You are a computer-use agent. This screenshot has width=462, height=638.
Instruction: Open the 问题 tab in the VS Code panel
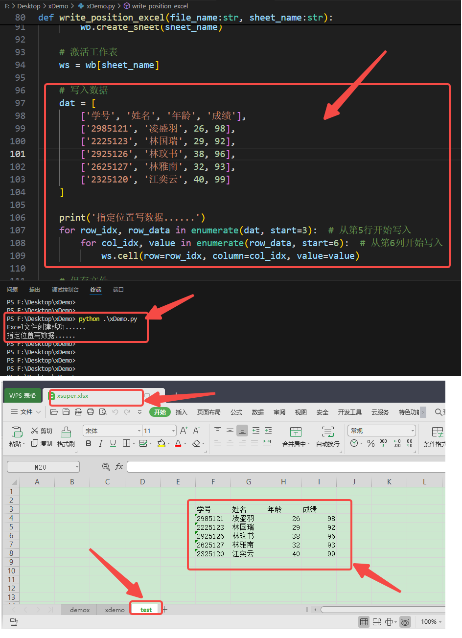pos(12,290)
